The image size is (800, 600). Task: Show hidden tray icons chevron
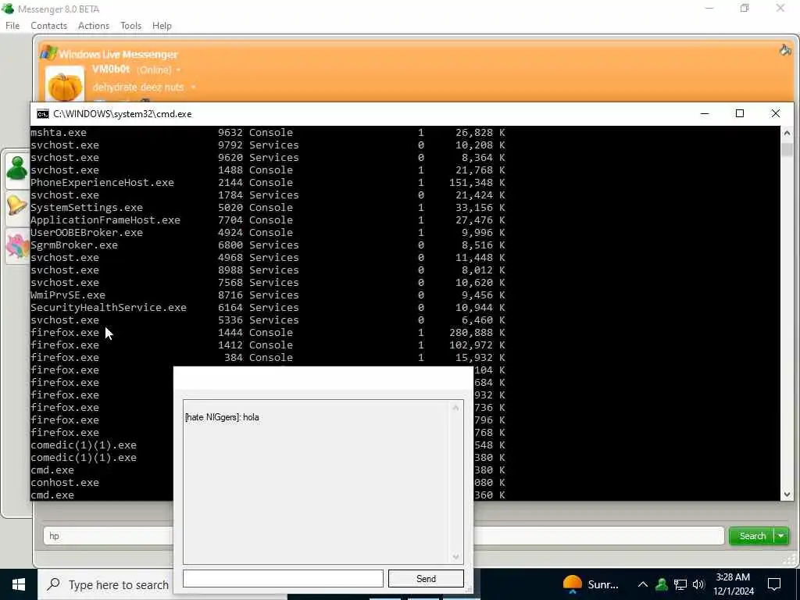[x=643, y=584]
